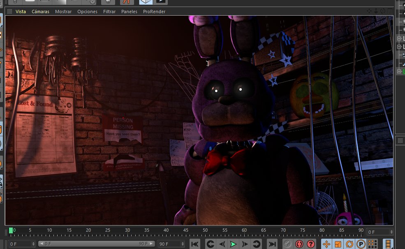This screenshot has height=249, width=405.
Task: Click the dotted panel grip below object list
Action: (x=400, y=140)
